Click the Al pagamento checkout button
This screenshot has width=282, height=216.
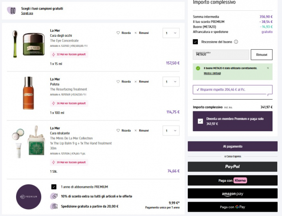(232, 146)
